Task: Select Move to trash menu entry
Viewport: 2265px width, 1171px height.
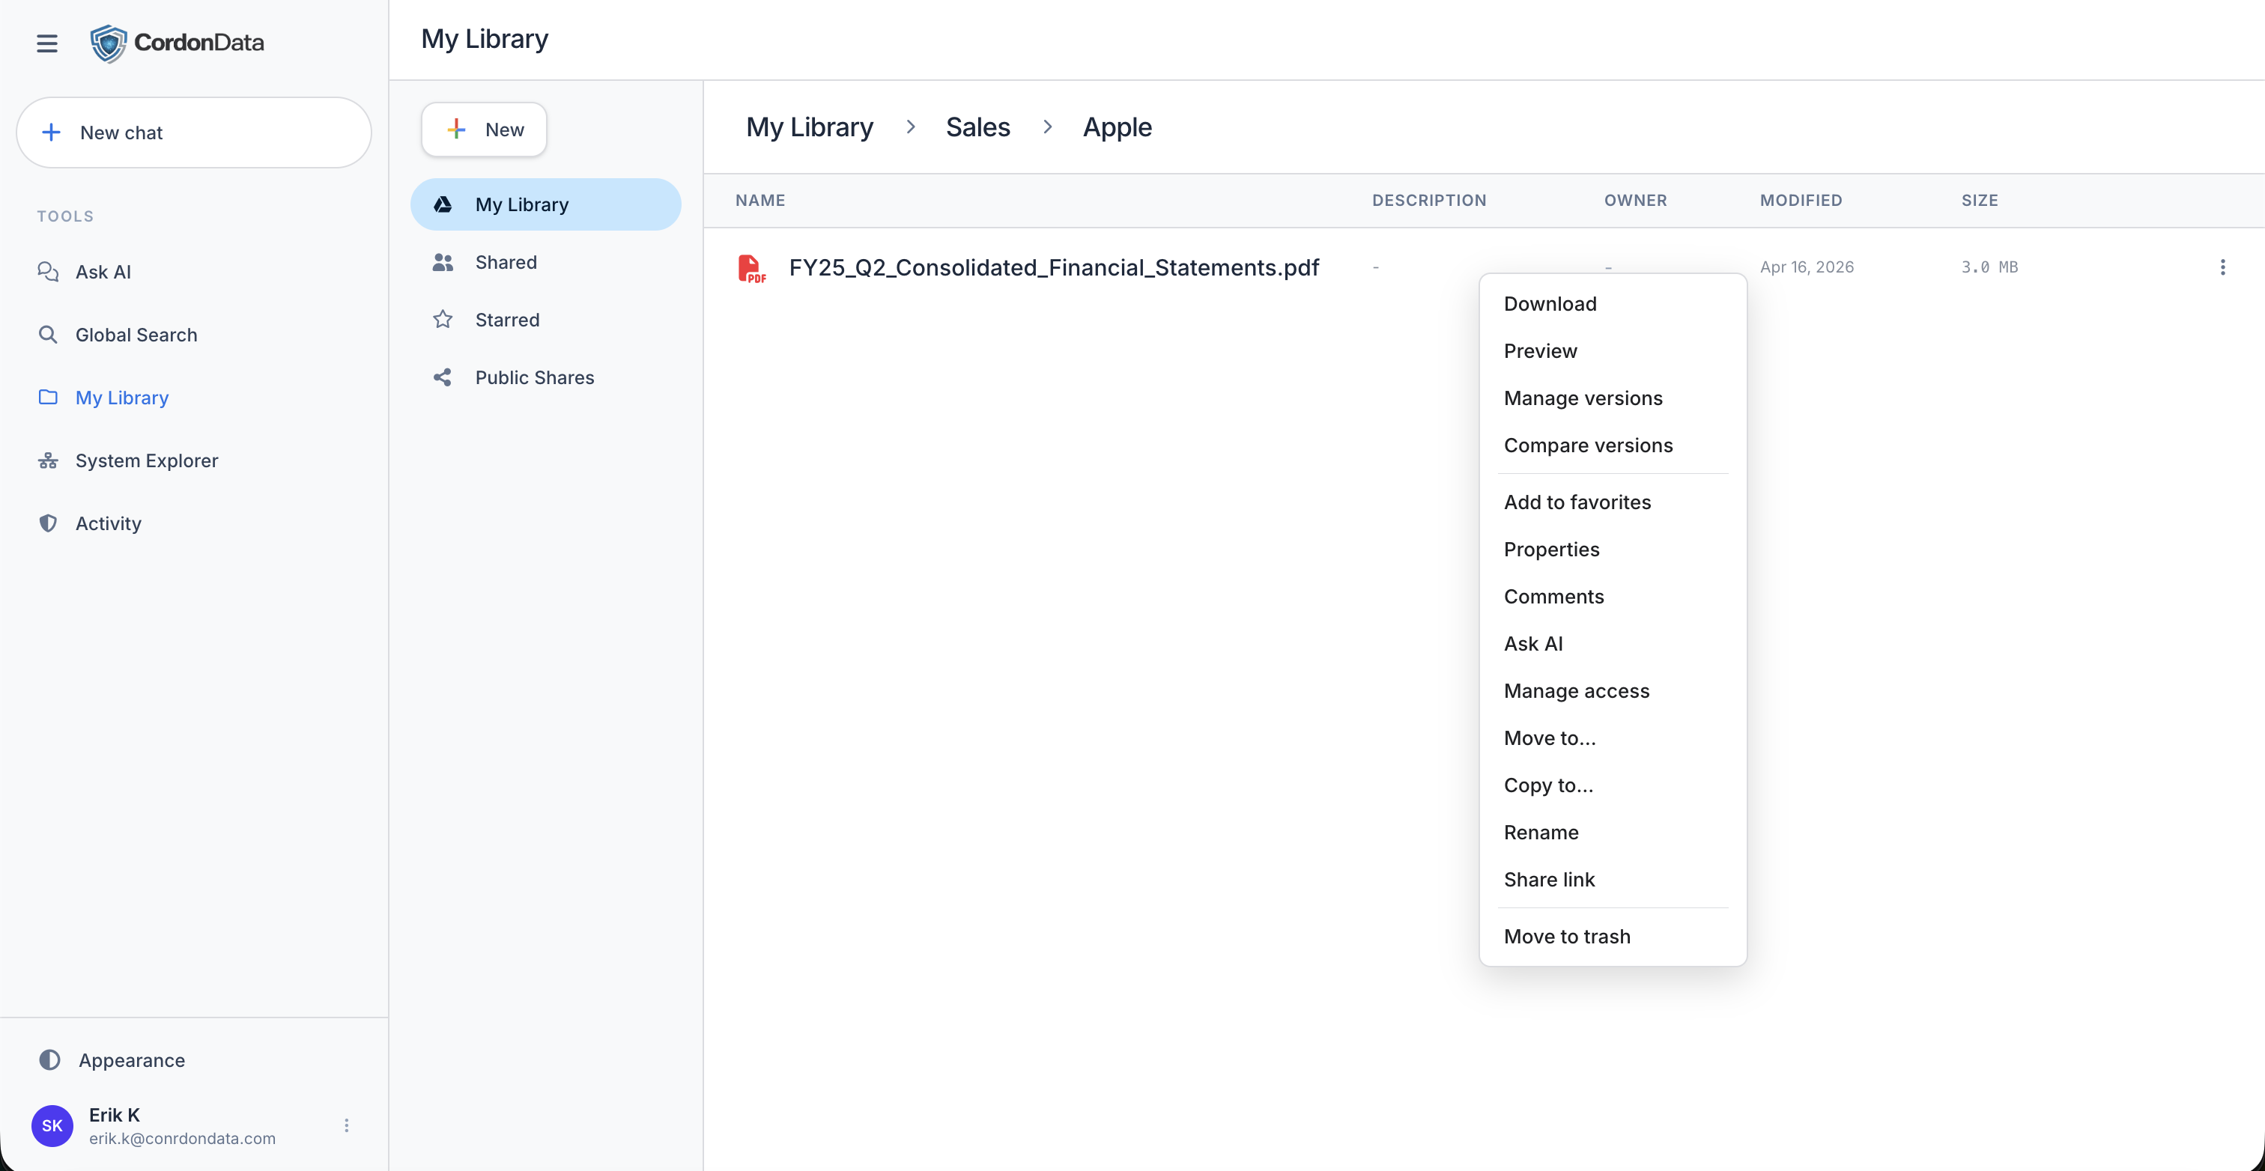Action: click(x=1567, y=936)
